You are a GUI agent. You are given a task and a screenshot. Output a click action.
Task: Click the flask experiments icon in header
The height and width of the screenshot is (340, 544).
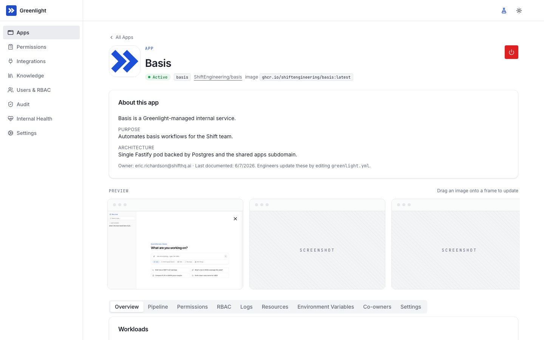pyautogui.click(x=504, y=11)
